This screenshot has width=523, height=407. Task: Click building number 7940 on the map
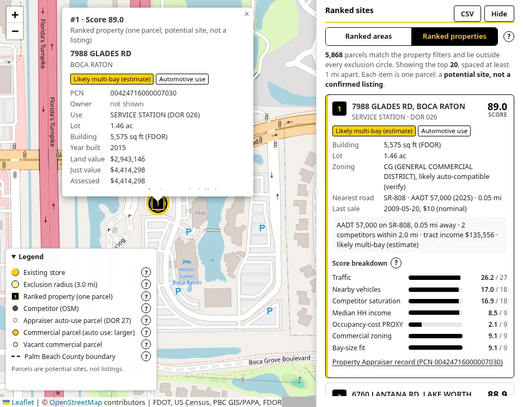click(x=200, y=213)
